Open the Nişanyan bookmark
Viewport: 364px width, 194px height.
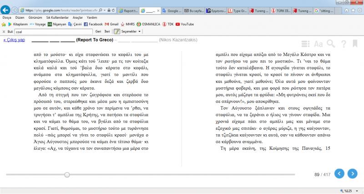[x=57, y=24]
